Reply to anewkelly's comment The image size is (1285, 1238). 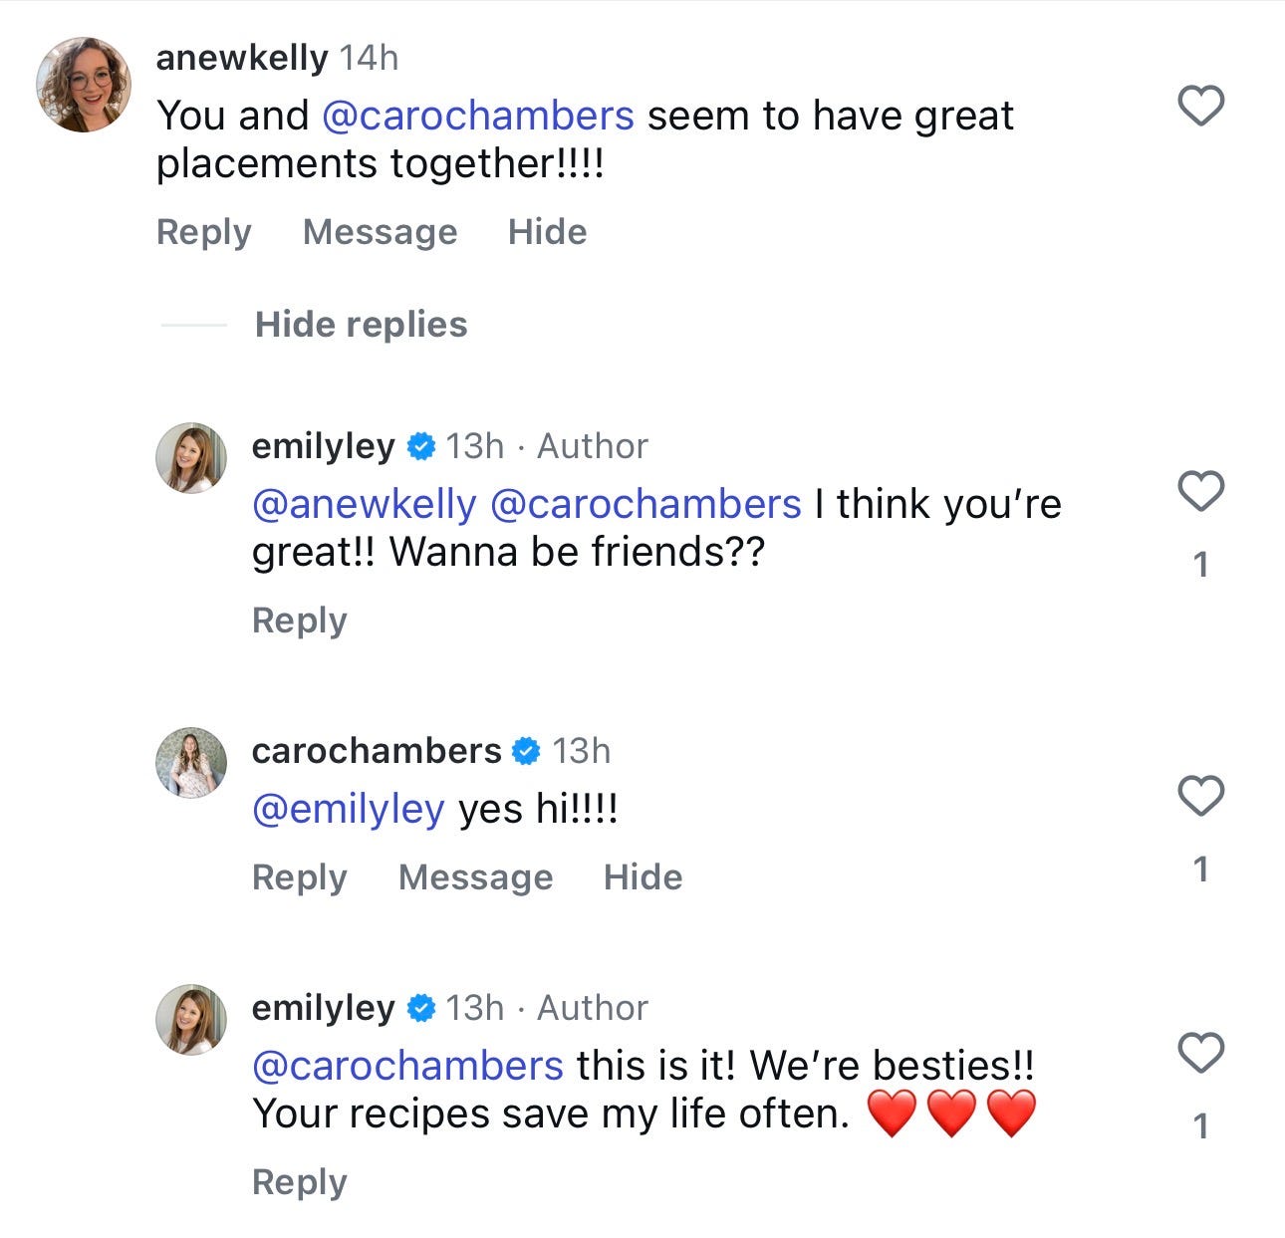click(204, 232)
